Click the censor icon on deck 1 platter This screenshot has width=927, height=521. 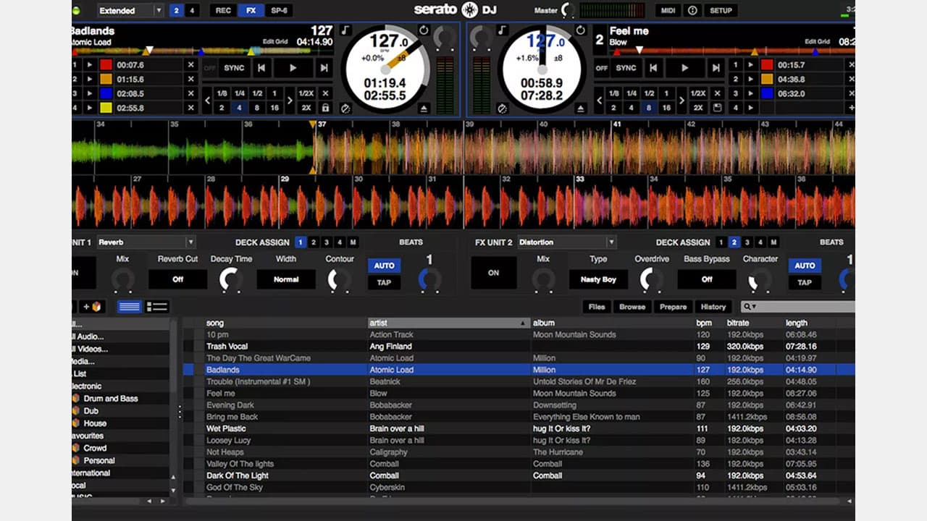pos(346,109)
